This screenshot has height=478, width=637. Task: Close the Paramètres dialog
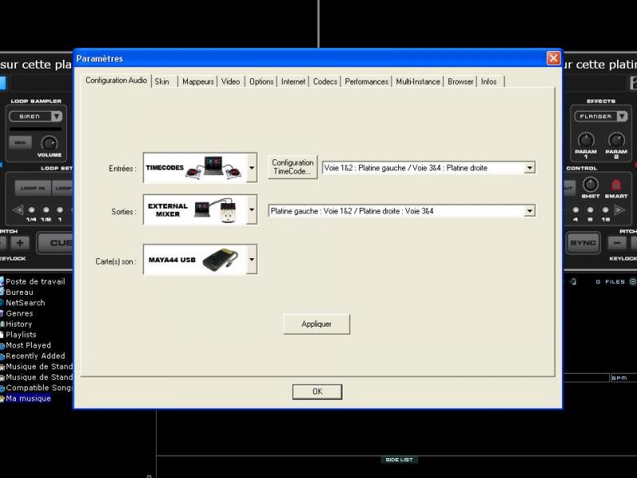(x=553, y=58)
